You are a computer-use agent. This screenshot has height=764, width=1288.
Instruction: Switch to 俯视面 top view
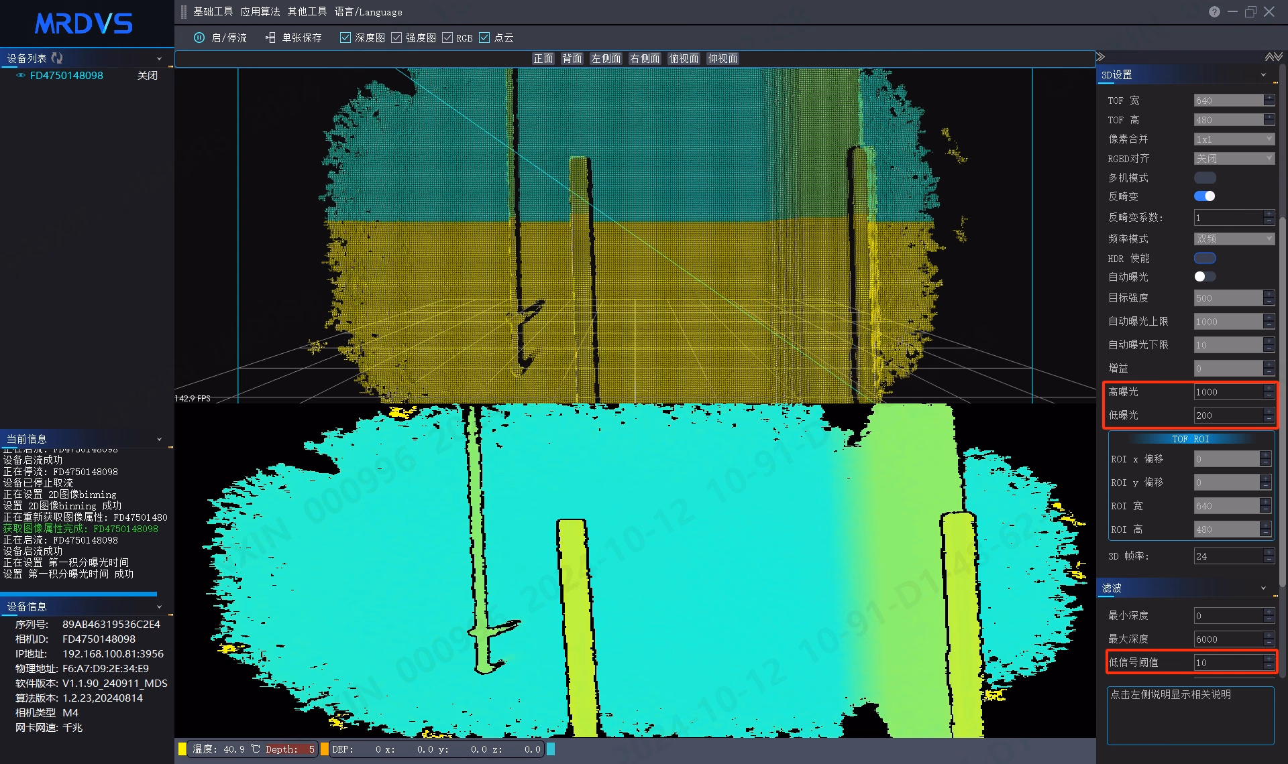click(684, 59)
